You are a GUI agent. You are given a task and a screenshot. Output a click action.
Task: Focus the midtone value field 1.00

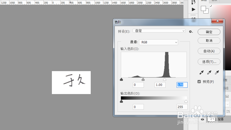(160, 85)
